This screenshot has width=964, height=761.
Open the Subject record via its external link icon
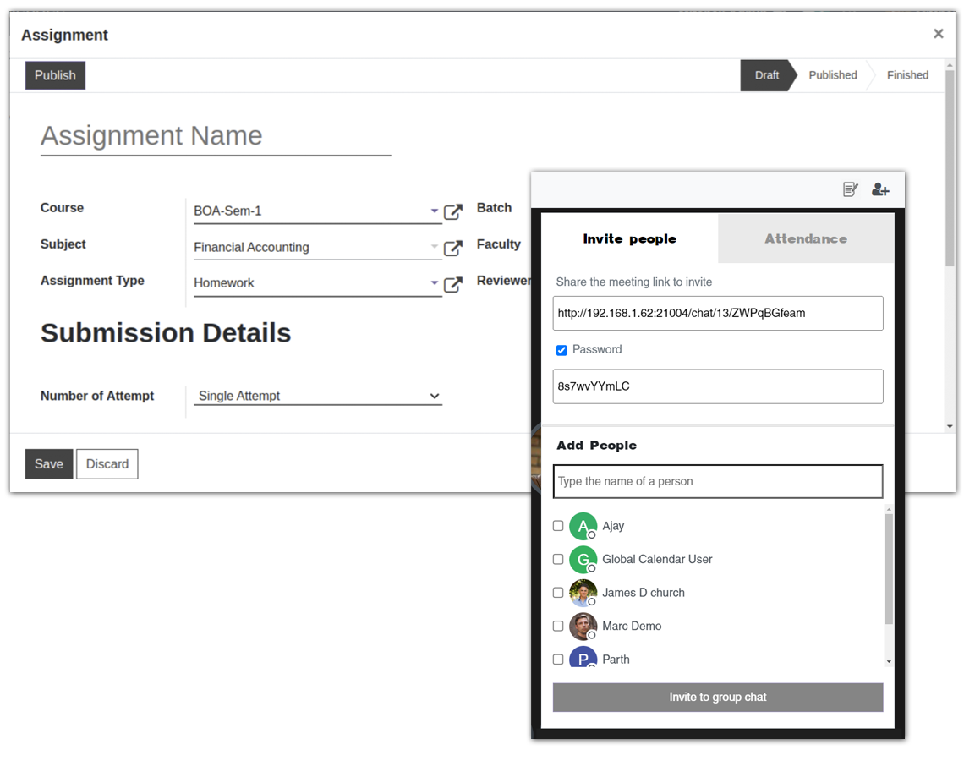coord(452,248)
